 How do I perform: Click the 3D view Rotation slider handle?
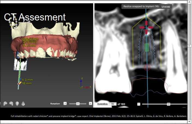78,104
